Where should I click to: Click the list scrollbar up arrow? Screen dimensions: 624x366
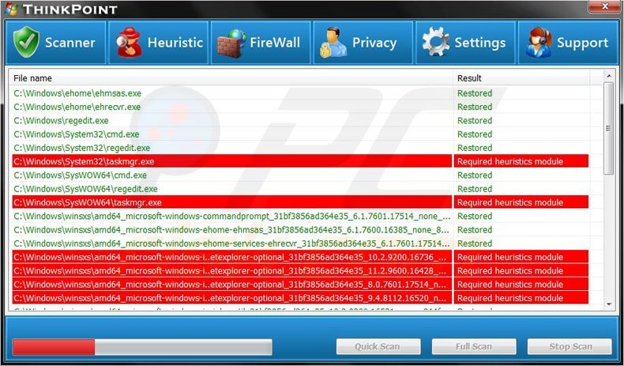click(x=608, y=76)
